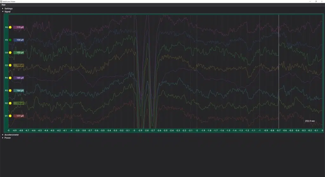Click the -3 tick on time axis
325x177 pixels.
click(x=134, y=130)
